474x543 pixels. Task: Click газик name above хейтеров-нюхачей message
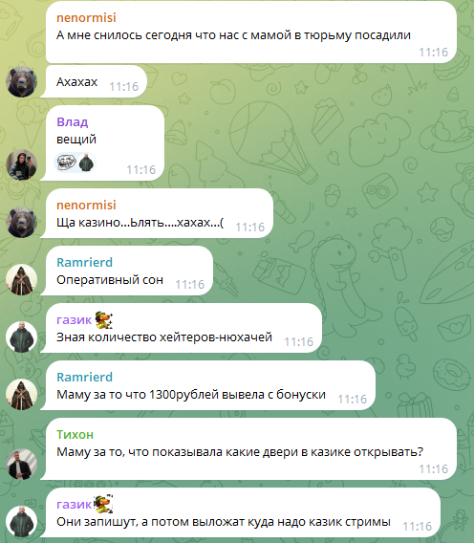tap(74, 320)
